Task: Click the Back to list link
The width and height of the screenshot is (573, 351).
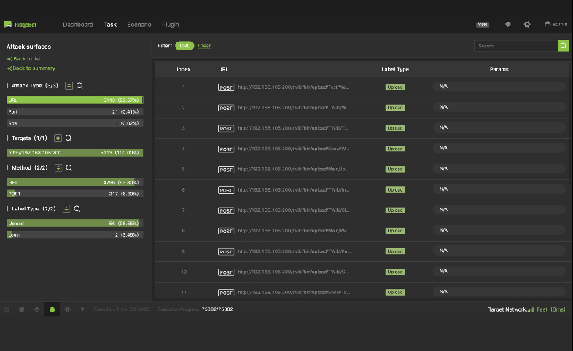Action: click(26, 58)
